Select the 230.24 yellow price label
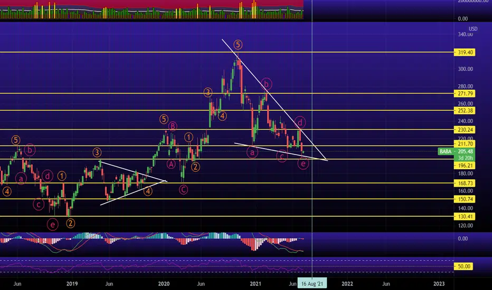Image resolution: width=492 pixels, height=290 pixels. (465, 130)
